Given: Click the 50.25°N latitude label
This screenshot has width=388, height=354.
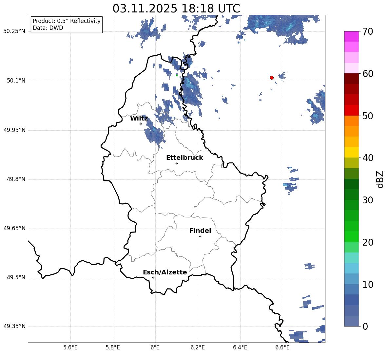Looking at the screenshot, I should [x=14, y=31].
